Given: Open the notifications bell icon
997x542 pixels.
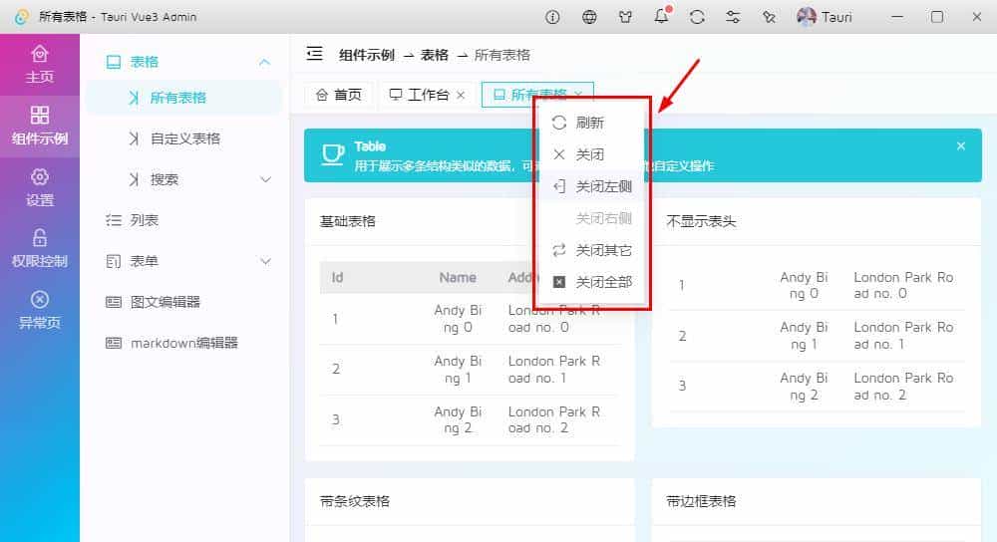Looking at the screenshot, I should pos(661,17).
